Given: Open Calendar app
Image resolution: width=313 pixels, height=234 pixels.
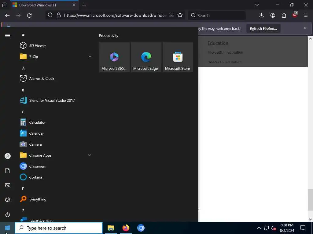Looking at the screenshot, I should point(56,133).
